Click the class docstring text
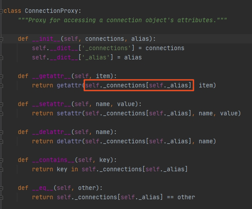Screen dimensions: 252x209 point(122,20)
